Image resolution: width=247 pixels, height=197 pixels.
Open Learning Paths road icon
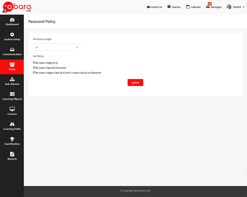coord(12,124)
